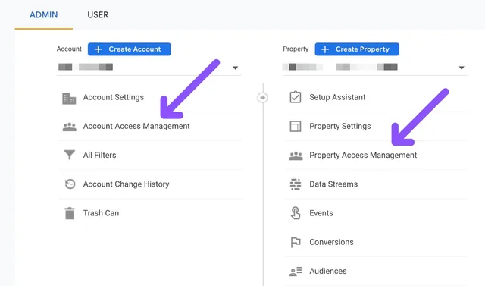The width and height of the screenshot is (485, 286).
Task: Click the Property Settings layout icon
Action: coord(296,126)
